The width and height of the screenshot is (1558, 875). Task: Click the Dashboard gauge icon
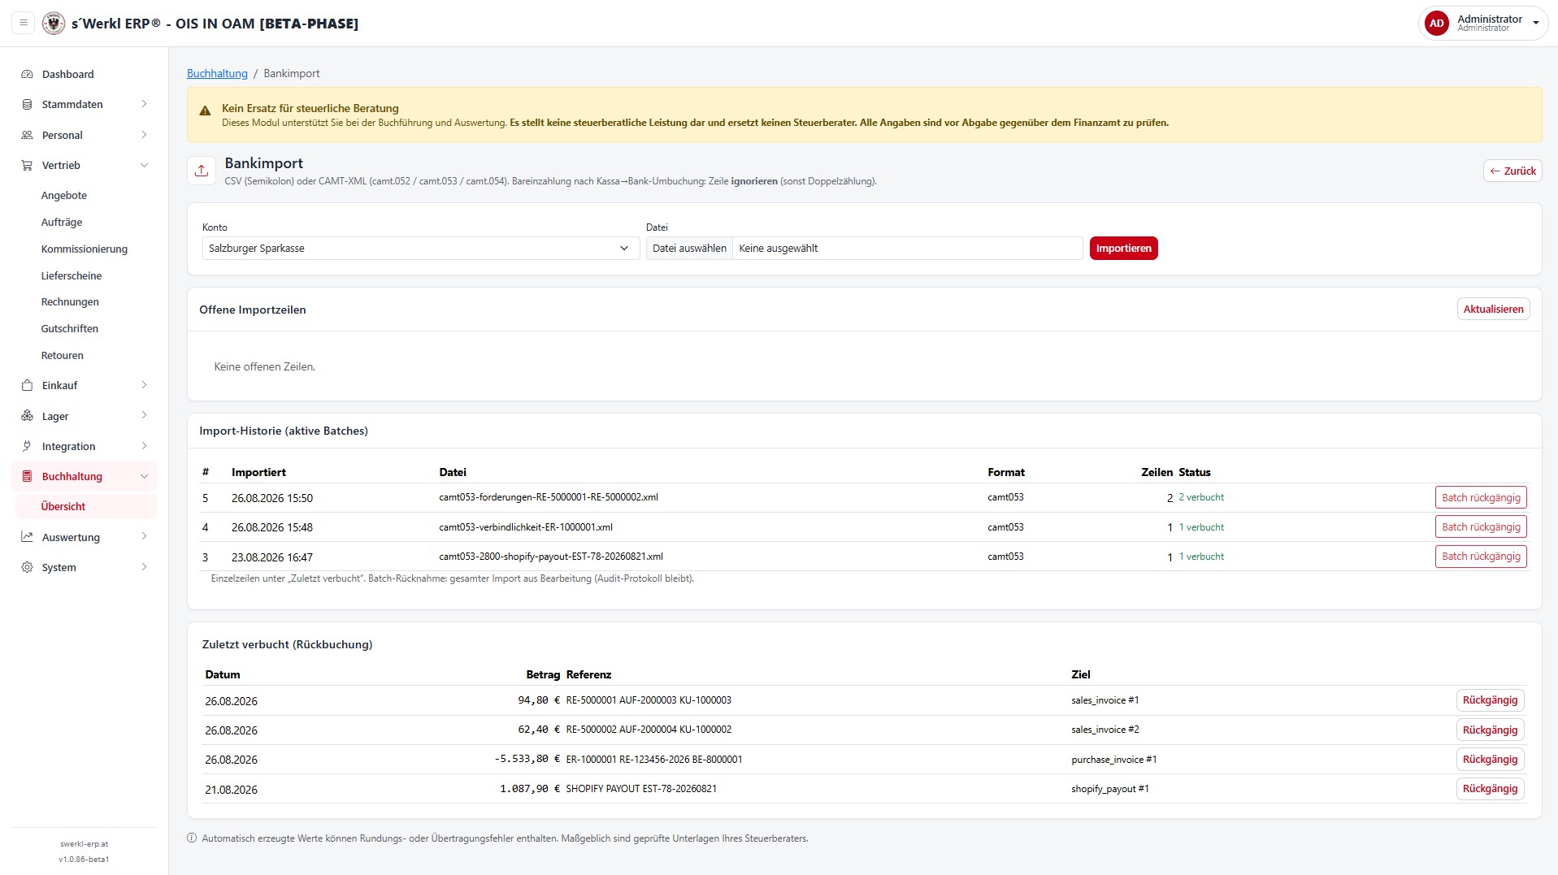27,74
